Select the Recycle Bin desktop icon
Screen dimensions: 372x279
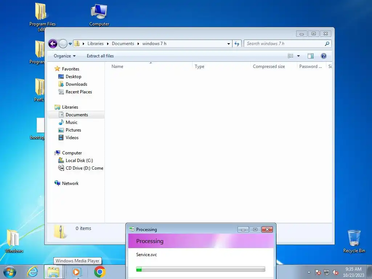click(354, 241)
